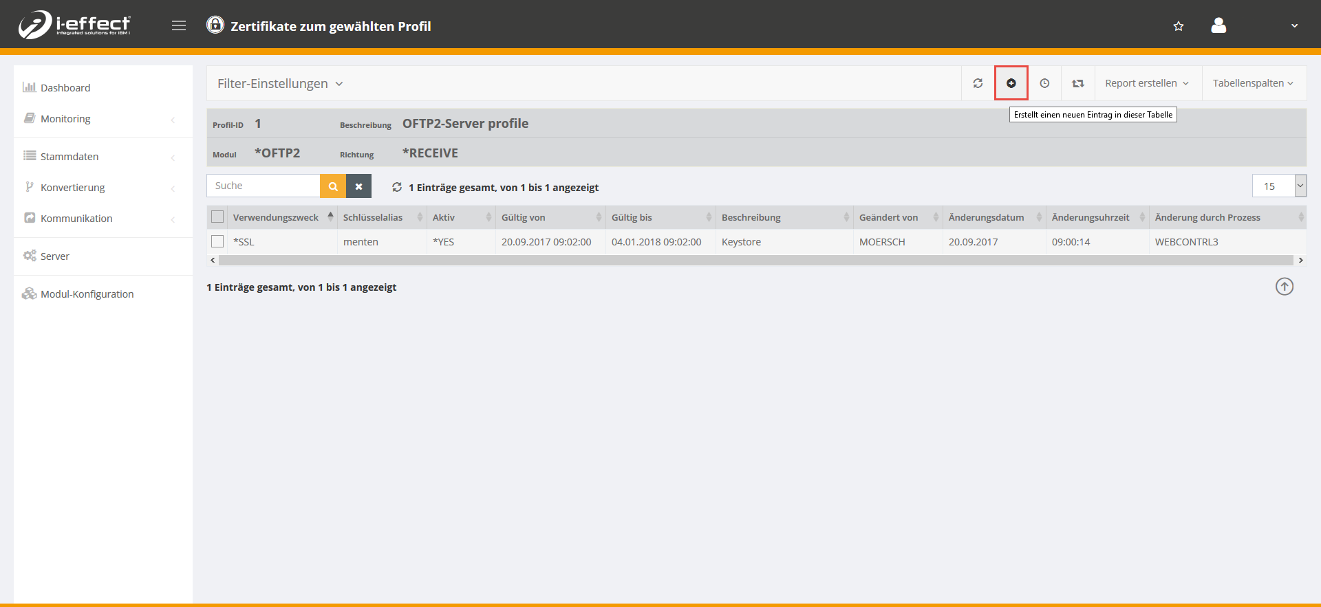1321x607 pixels.
Task: Open the Tabellenspalten dropdown
Action: 1252,83
